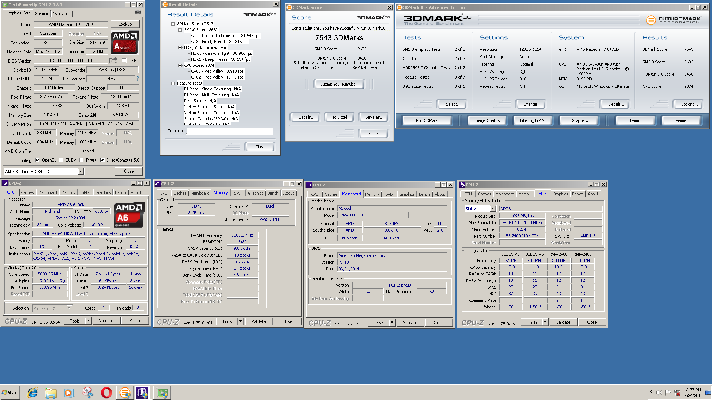
Task: Open the Slot #1 memory slot dropdown
Action: [x=493, y=209]
